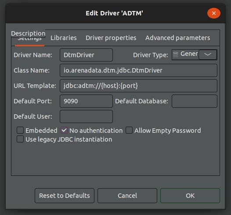Screen dimensions: 231x215
Task: Click the Class Name input field
Action: (x=138, y=70)
